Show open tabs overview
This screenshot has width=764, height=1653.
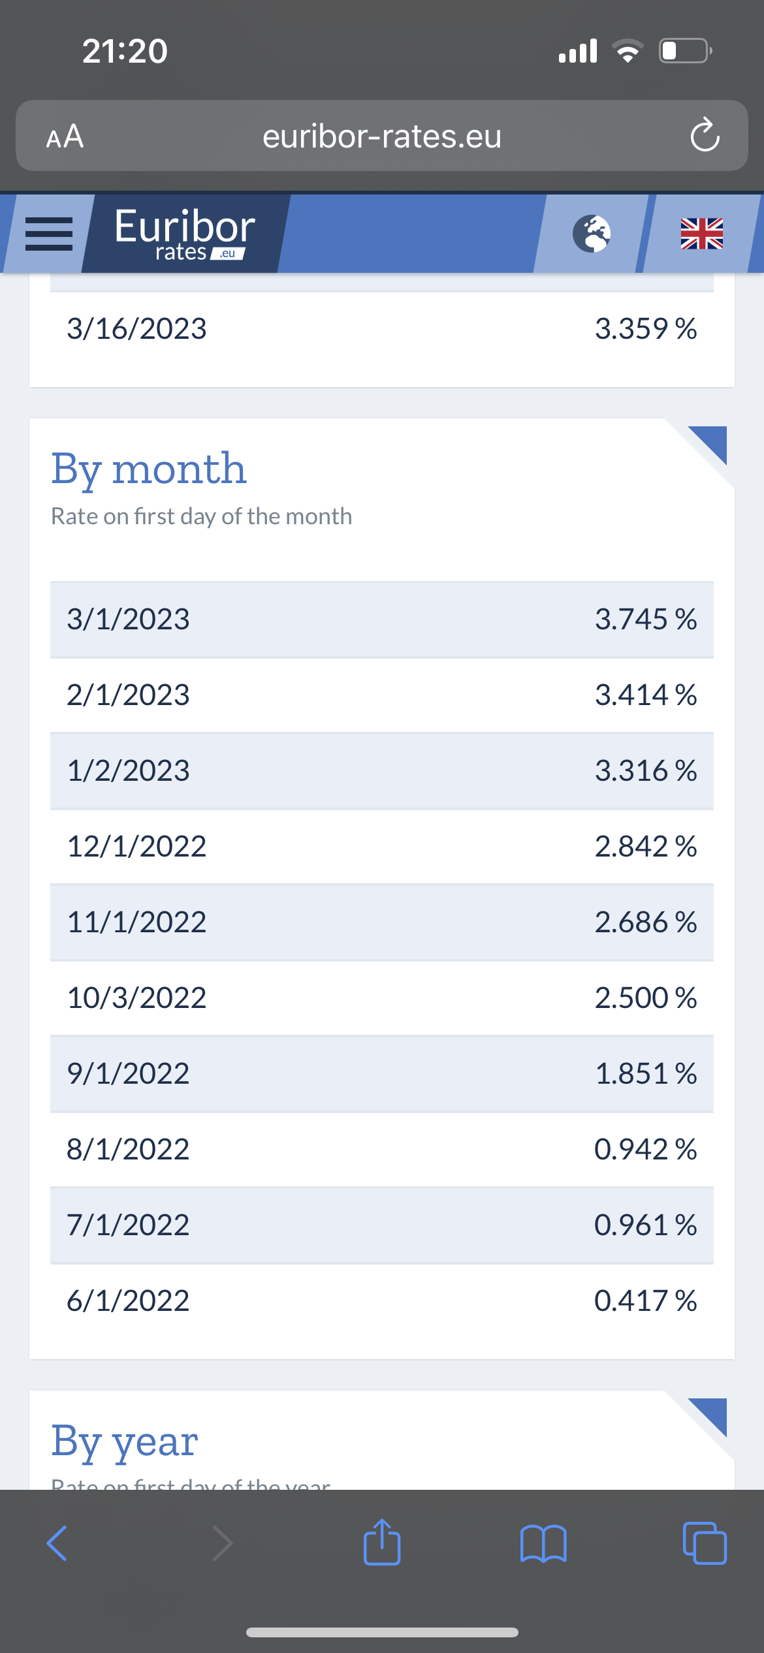705,1543
